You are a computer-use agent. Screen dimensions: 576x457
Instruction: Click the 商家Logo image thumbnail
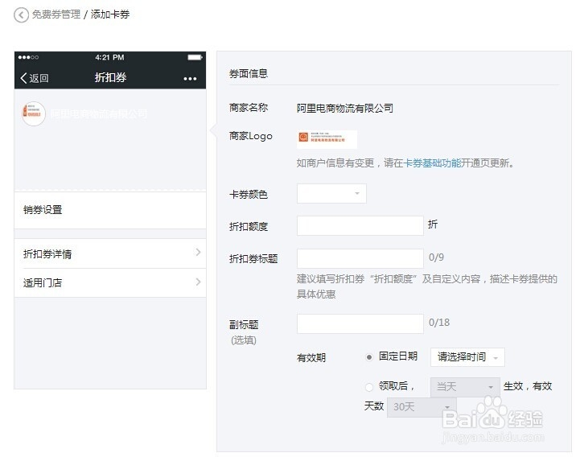[x=327, y=139]
